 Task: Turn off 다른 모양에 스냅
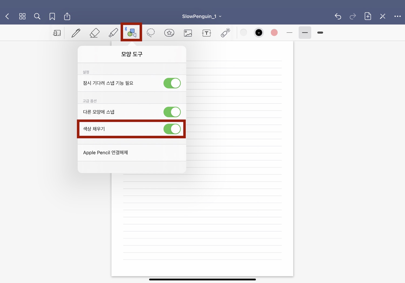click(x=172, y=112)
